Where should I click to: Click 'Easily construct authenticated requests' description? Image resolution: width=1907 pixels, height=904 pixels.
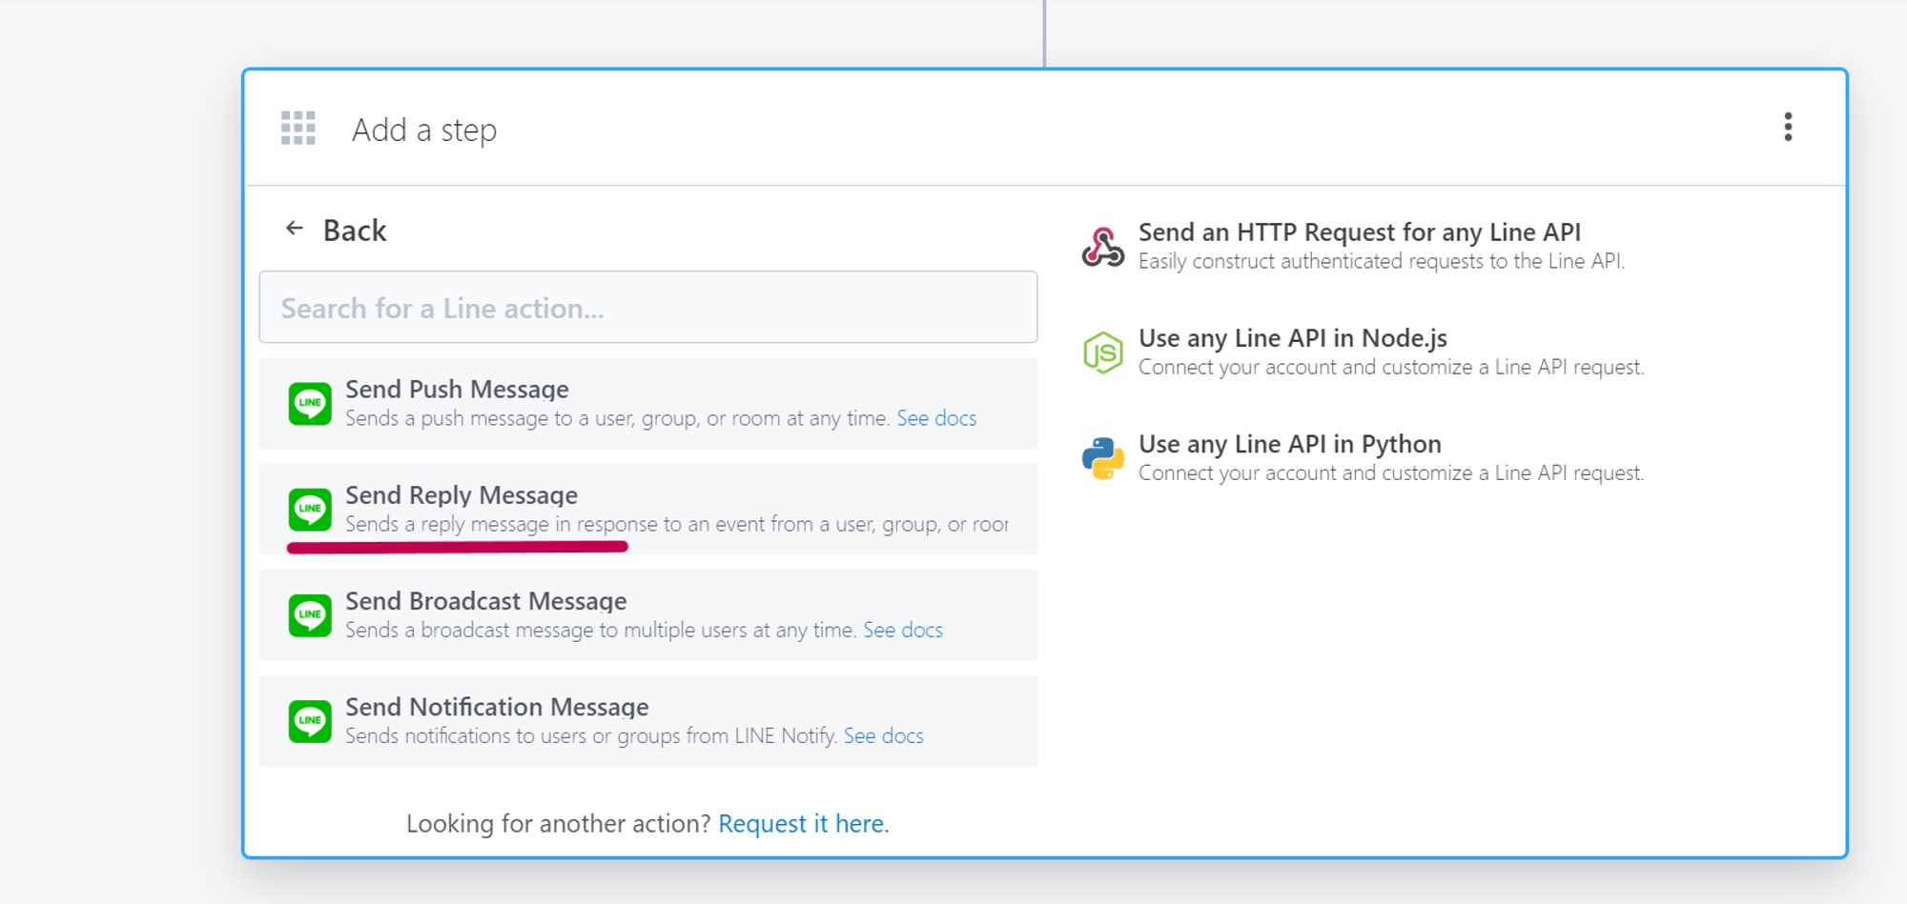[1382, 261]
